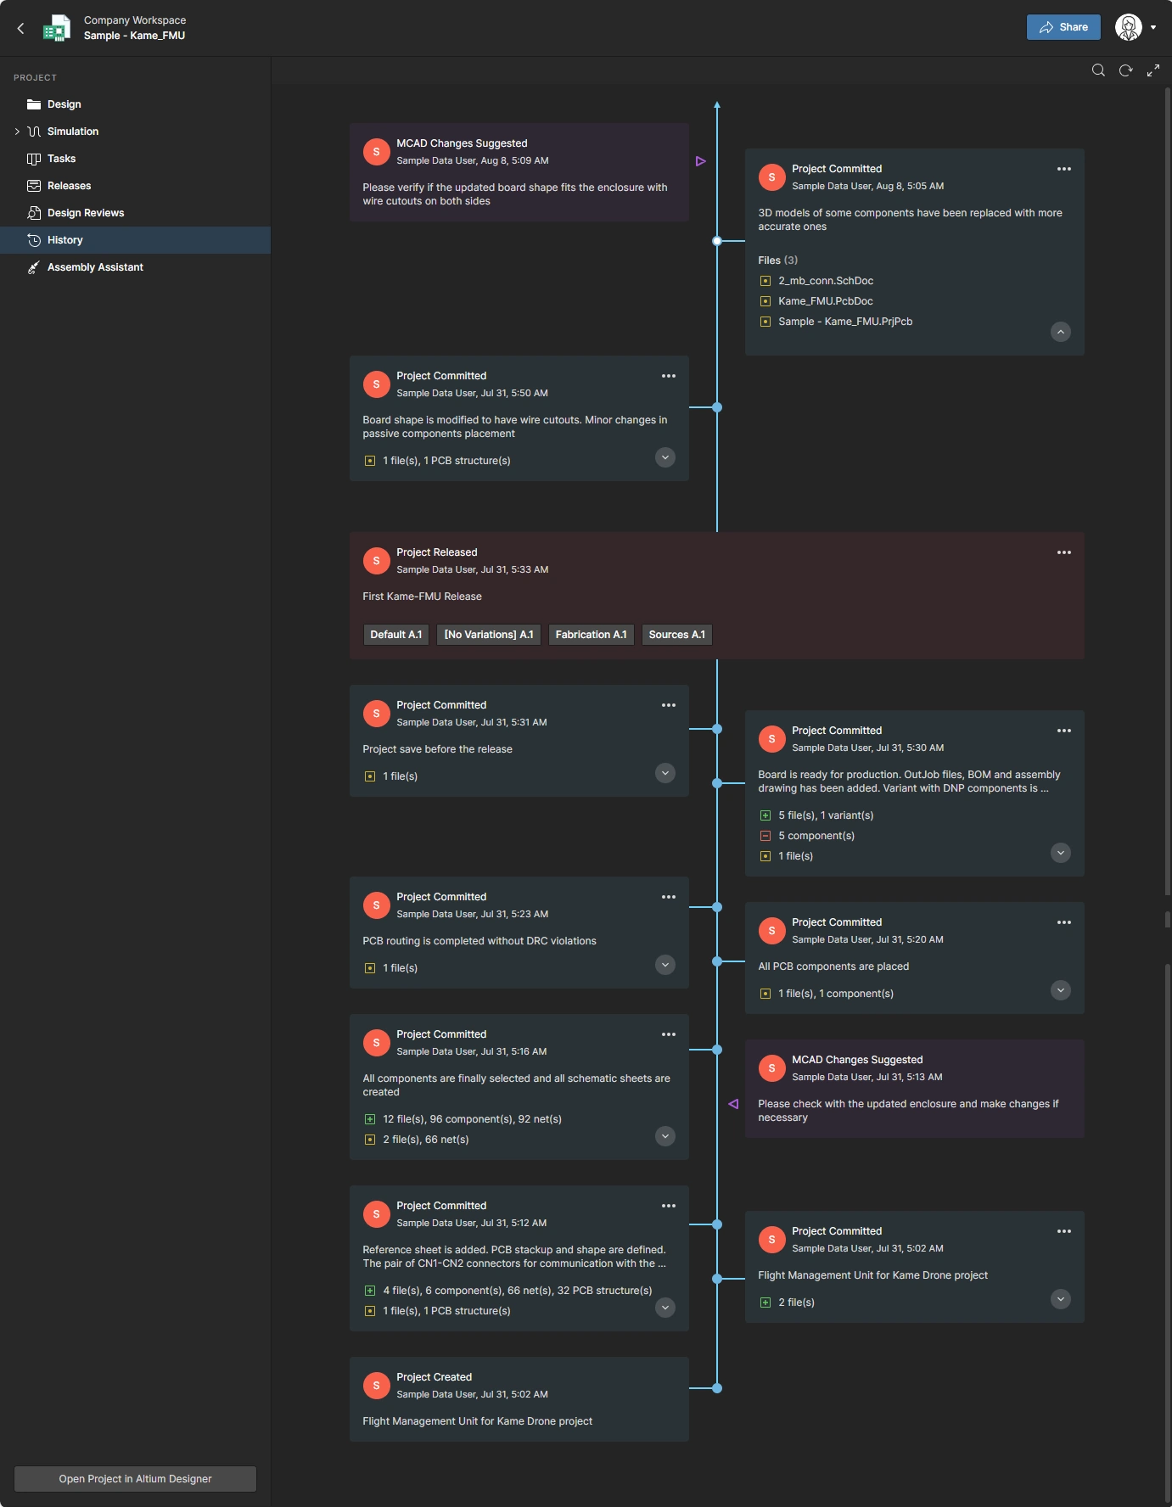The width and height of the screenshot is (1172, 1507).
Task: Collapse the Aug 8 5:05 AM commit files
Action: (x=1060, y=332)
